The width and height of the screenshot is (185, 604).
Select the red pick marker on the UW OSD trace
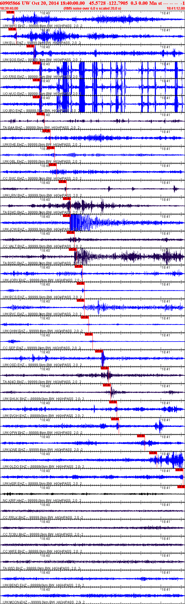pos(99,351)
